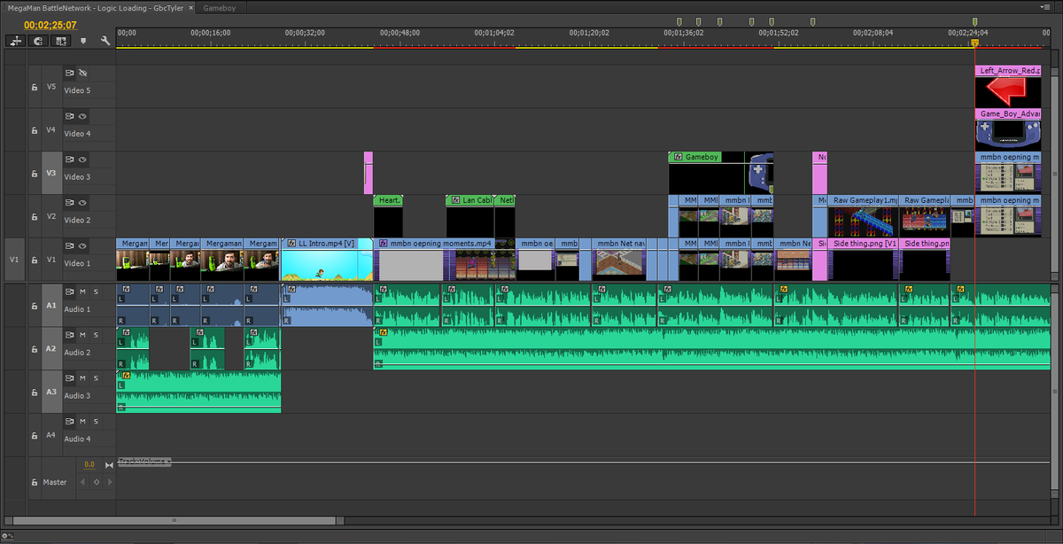Toggle the Snap magnet icon
The image size is (1063, 544).
point(38,41)
